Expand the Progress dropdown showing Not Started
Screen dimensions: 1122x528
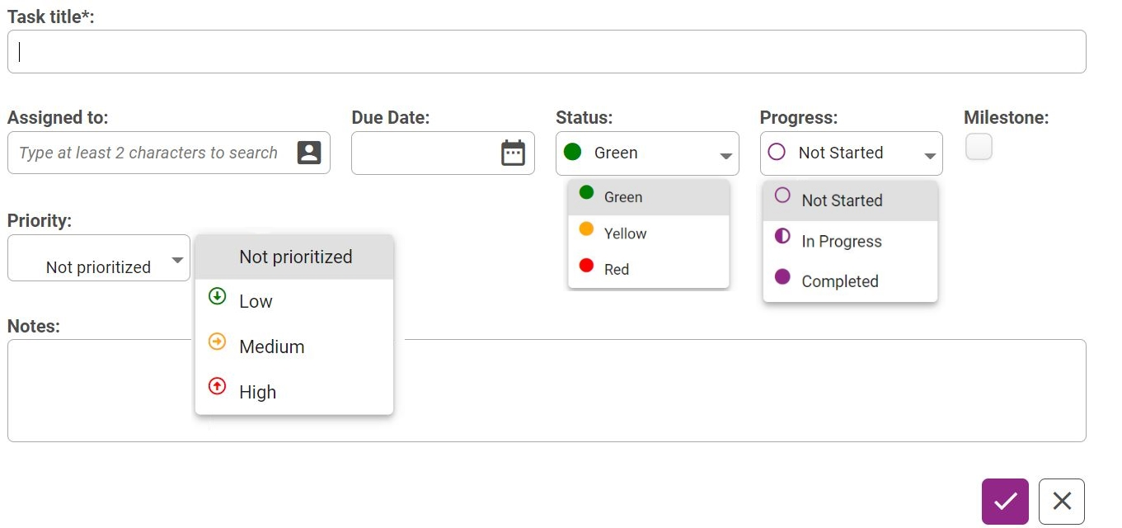(930, 156)
